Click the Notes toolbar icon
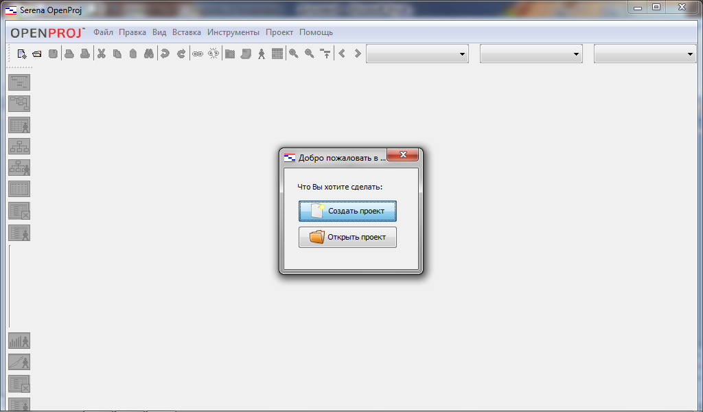The height and width of the screenshot is (412, 703). click(x=246, y=54)
